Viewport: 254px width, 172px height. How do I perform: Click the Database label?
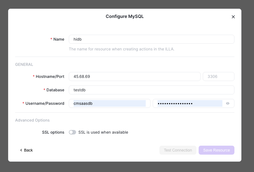click(x=55, y=90)
